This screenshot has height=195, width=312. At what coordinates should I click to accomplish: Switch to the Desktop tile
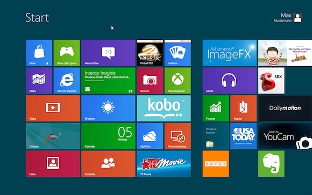point(53,136)
